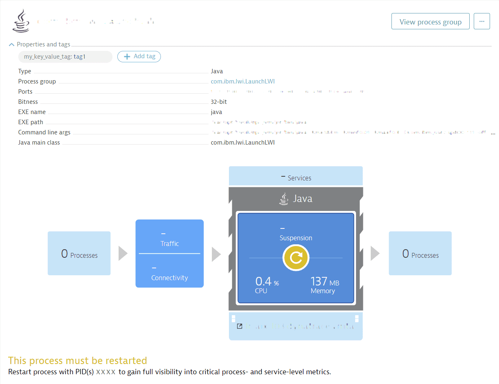Click the 32-bit Bitness value
The image size is (499, 384).
tap(219, 102)
